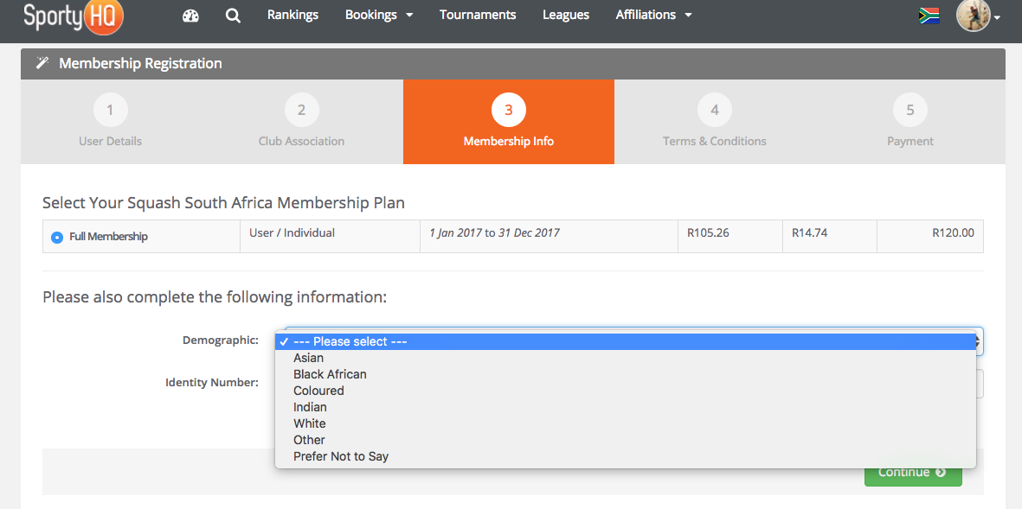Click the Identity Number field label
1022x509 pixels.
tap(212, 383)
